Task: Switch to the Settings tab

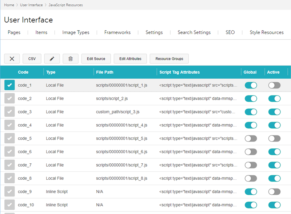Action: tap(154, 32)
